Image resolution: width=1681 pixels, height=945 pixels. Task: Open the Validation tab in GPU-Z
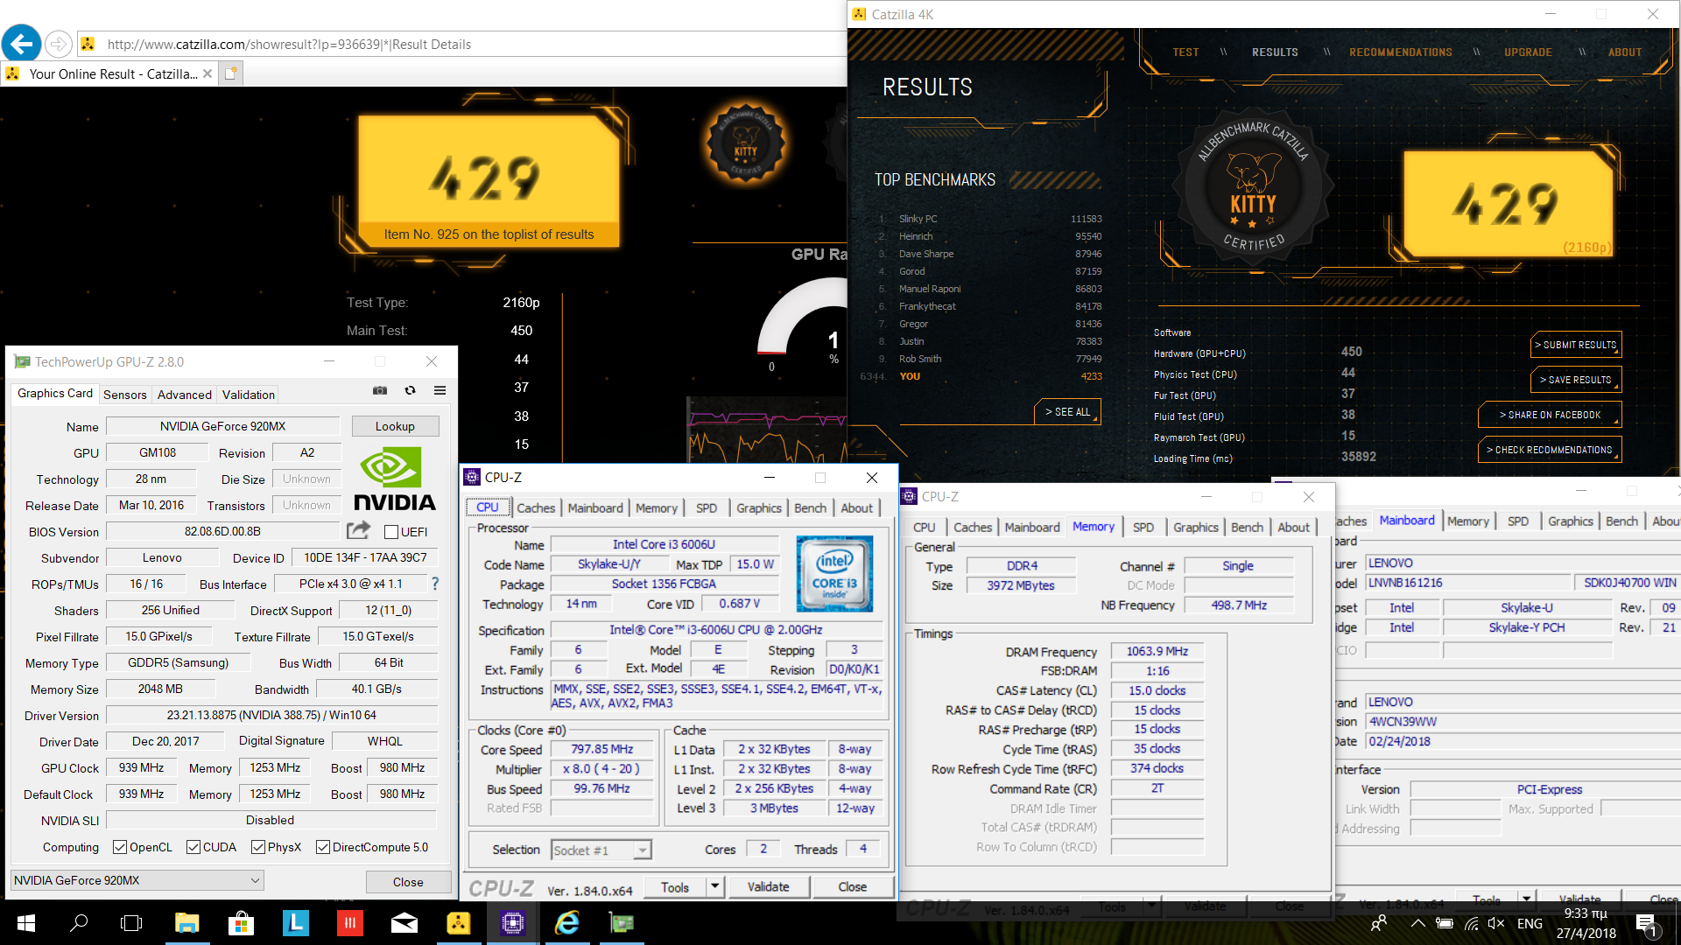249,395
